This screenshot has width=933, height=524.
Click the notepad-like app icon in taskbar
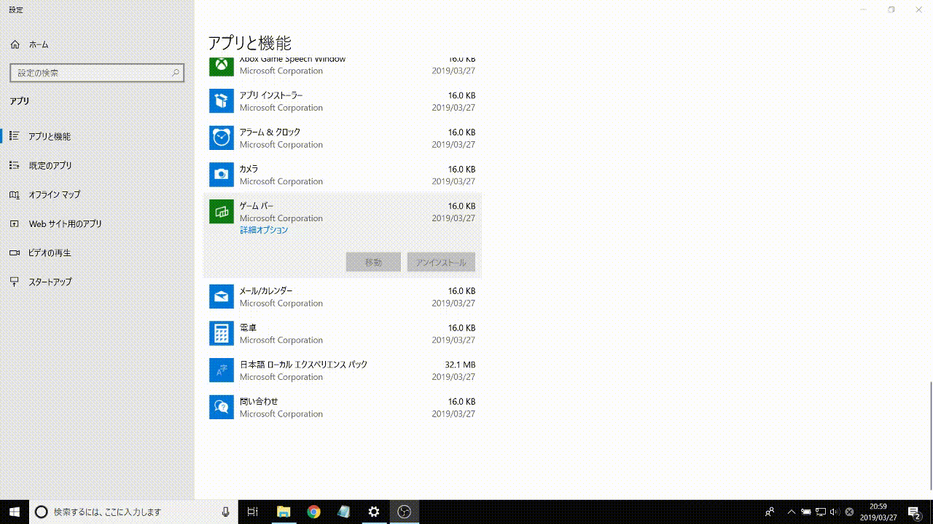point(343,512)
